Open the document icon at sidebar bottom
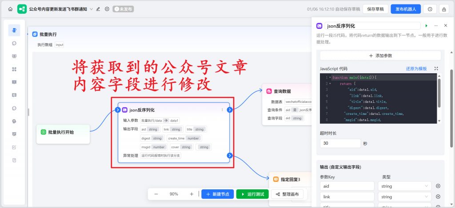Image resolution: width=455 pixels, height=208 pixels. pos(14,160)
